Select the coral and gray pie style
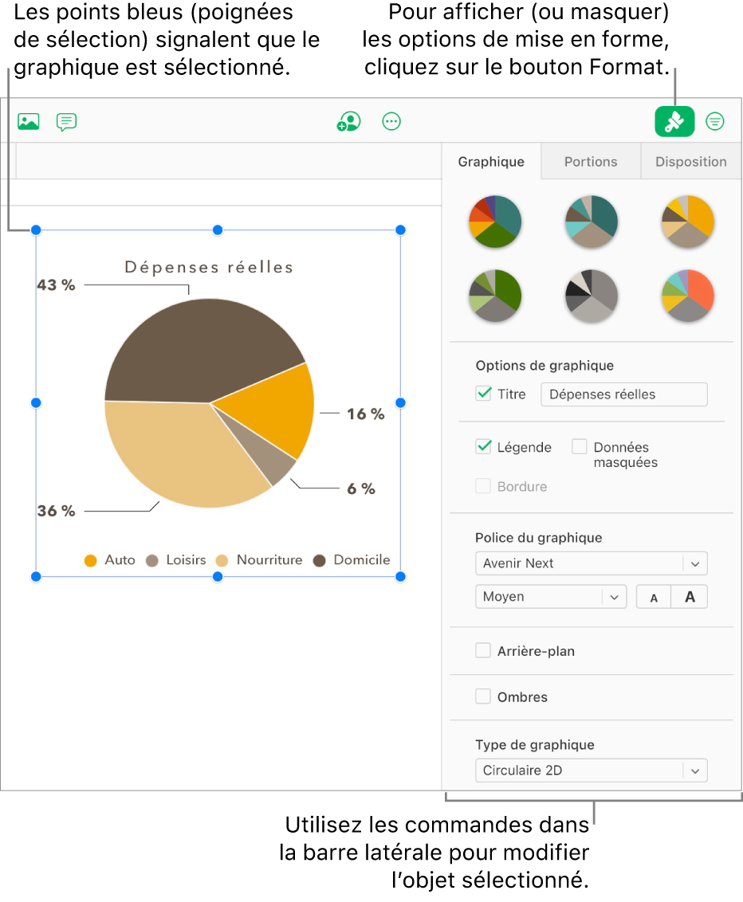Image resolution: width=743 pixels, height=902 pixels. pyautogui.click(x=688, y=295)
